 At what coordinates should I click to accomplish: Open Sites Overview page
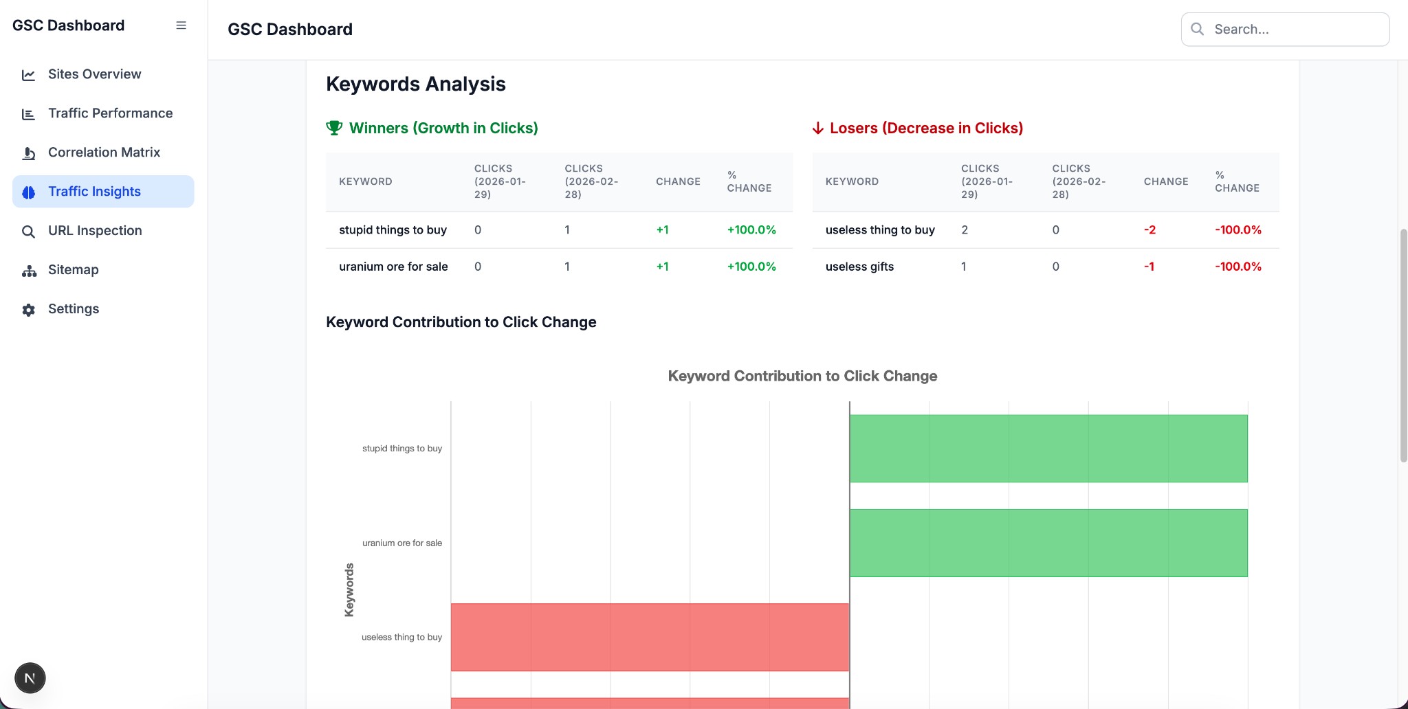pyautogui.click(x=103, y=74)
